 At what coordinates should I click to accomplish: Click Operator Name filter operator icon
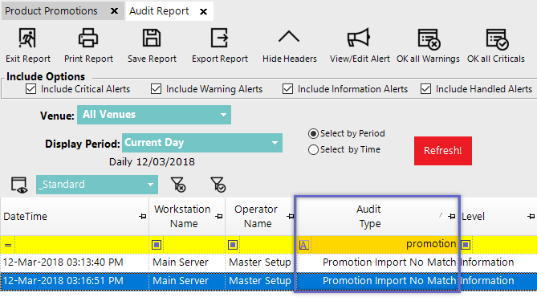[233, 245]
